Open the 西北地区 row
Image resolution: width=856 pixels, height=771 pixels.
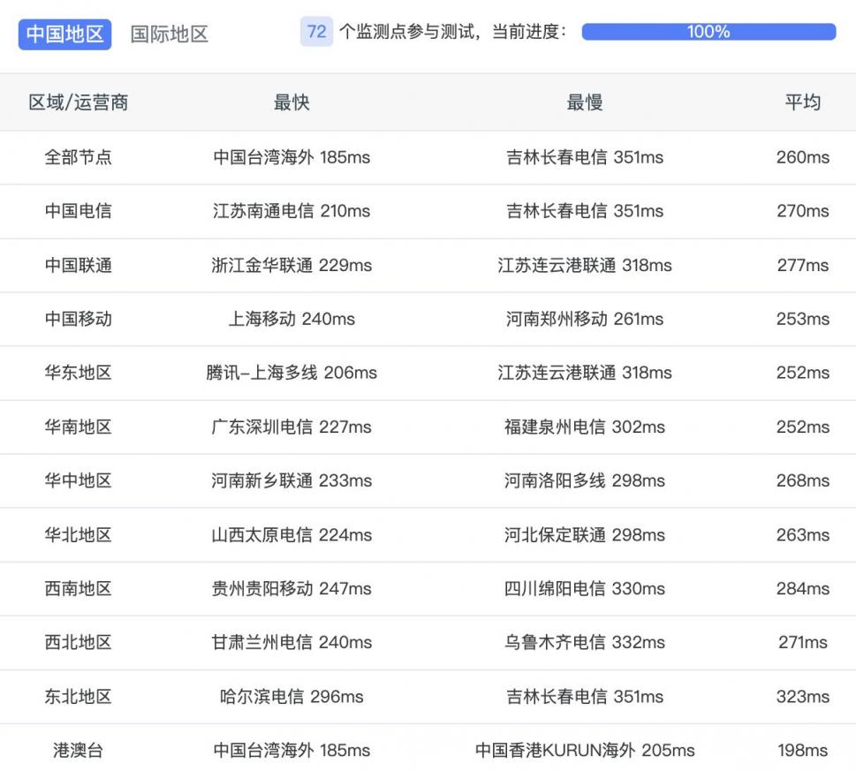pyautogui.click(x=79, y=642)
